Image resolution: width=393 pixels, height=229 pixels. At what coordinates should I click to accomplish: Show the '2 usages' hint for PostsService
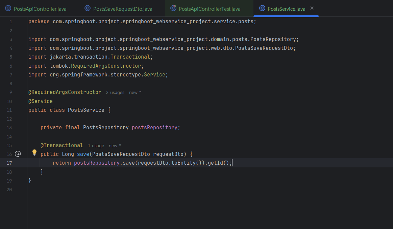(115, 92)
